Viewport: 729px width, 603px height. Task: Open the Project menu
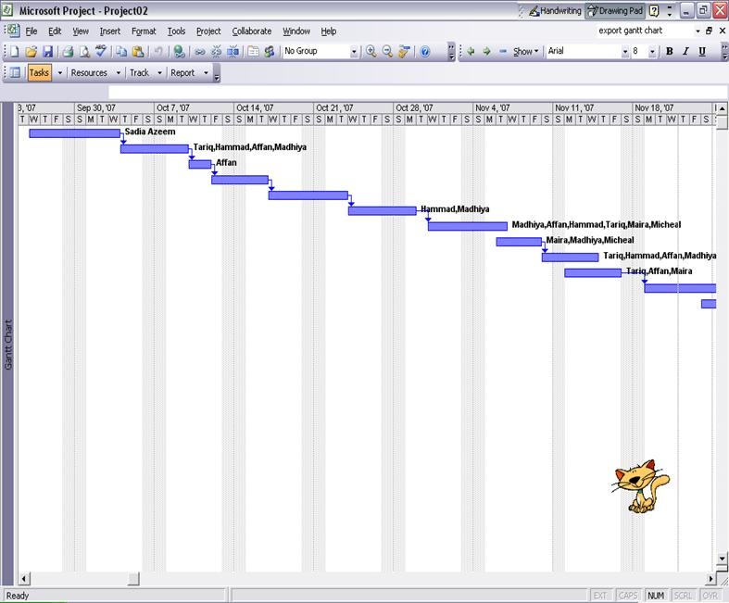pyautogui.click(x=208, y=31)
